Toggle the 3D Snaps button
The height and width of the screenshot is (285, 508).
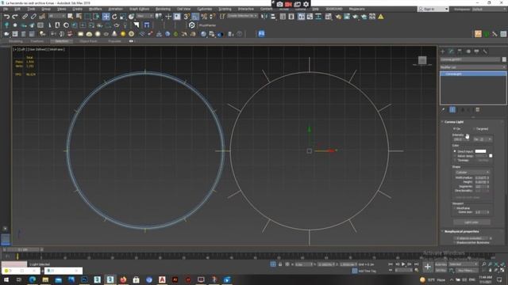click(187, 17)
